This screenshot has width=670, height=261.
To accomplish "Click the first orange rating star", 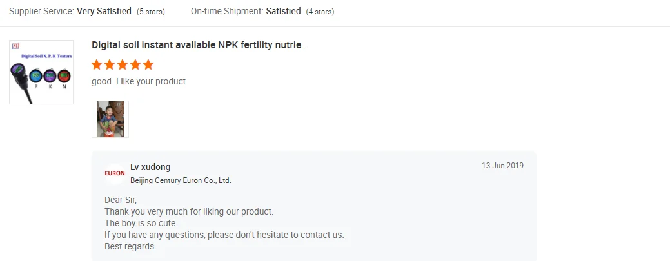I will (97, 64).
